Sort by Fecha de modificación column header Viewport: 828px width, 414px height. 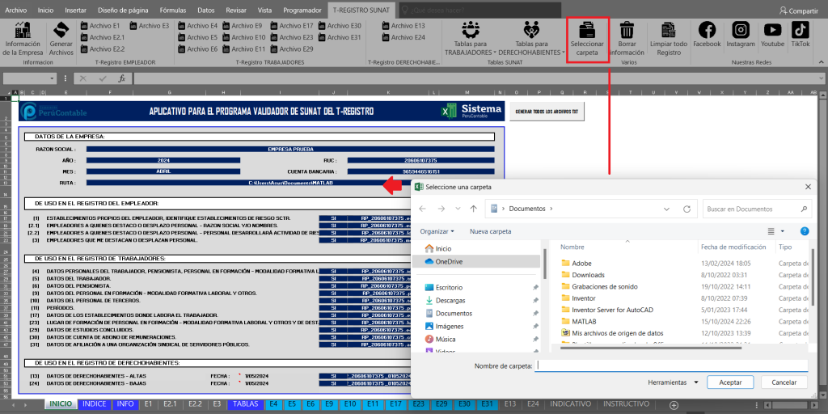[733, 247]
